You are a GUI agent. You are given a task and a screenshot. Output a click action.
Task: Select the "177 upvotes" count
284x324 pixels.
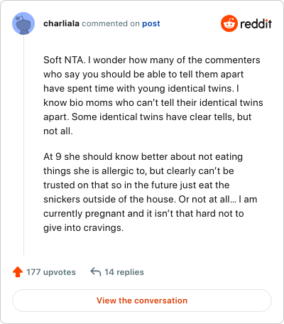point(51,272)
